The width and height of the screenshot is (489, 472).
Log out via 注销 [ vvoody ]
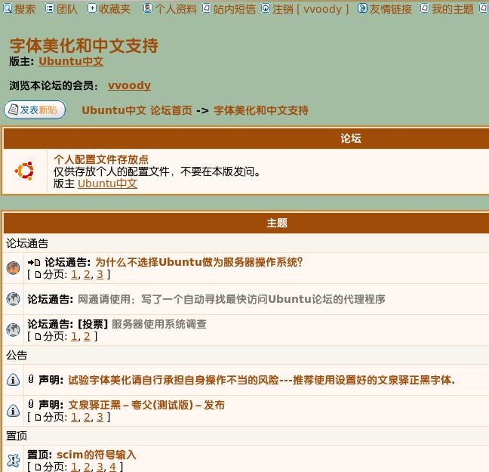310,9
